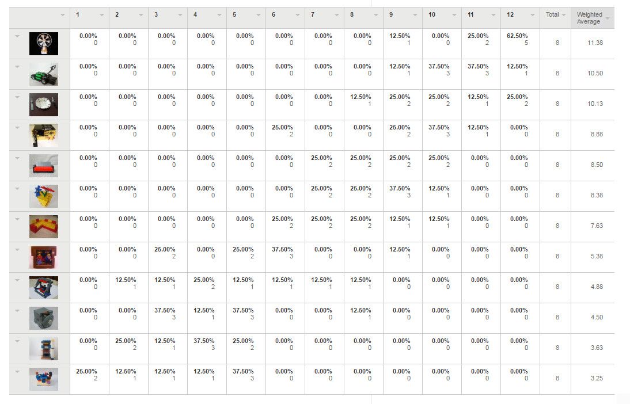630x404 pixels.
Task: Open the Total column dropdown arrow
Action: click(x=564, y=15)
